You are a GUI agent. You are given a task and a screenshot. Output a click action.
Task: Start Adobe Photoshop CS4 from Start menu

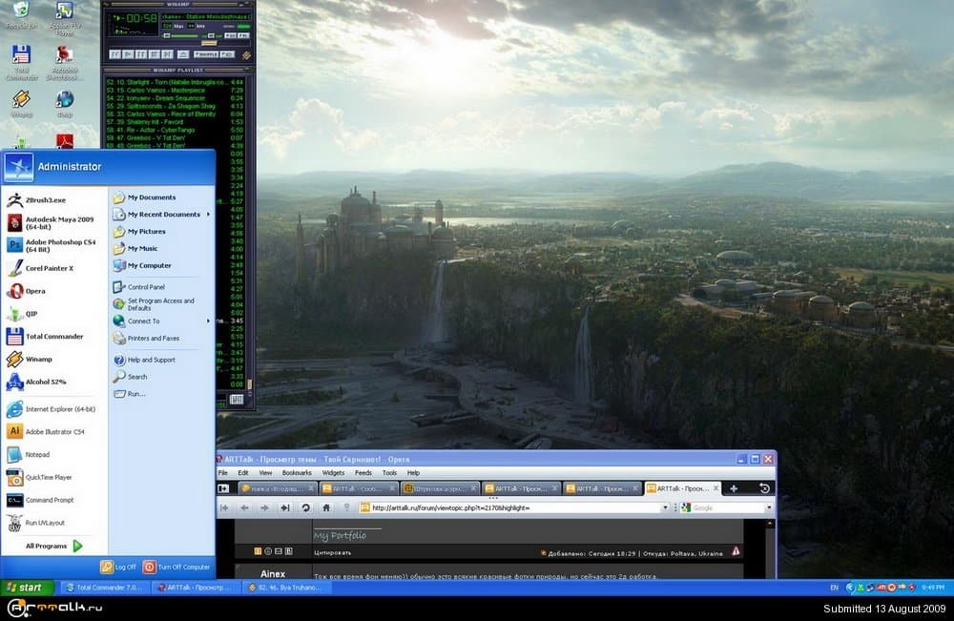click(x=52, y=245)
